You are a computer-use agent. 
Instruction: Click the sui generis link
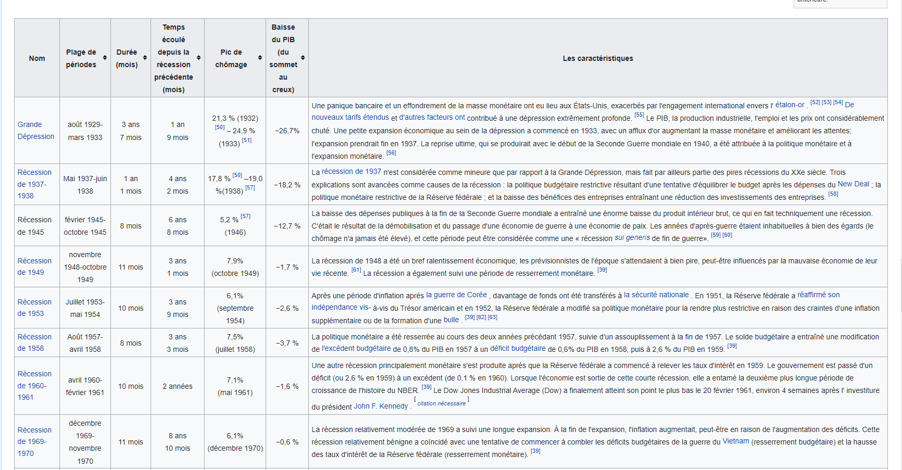[x=632, y=237]
